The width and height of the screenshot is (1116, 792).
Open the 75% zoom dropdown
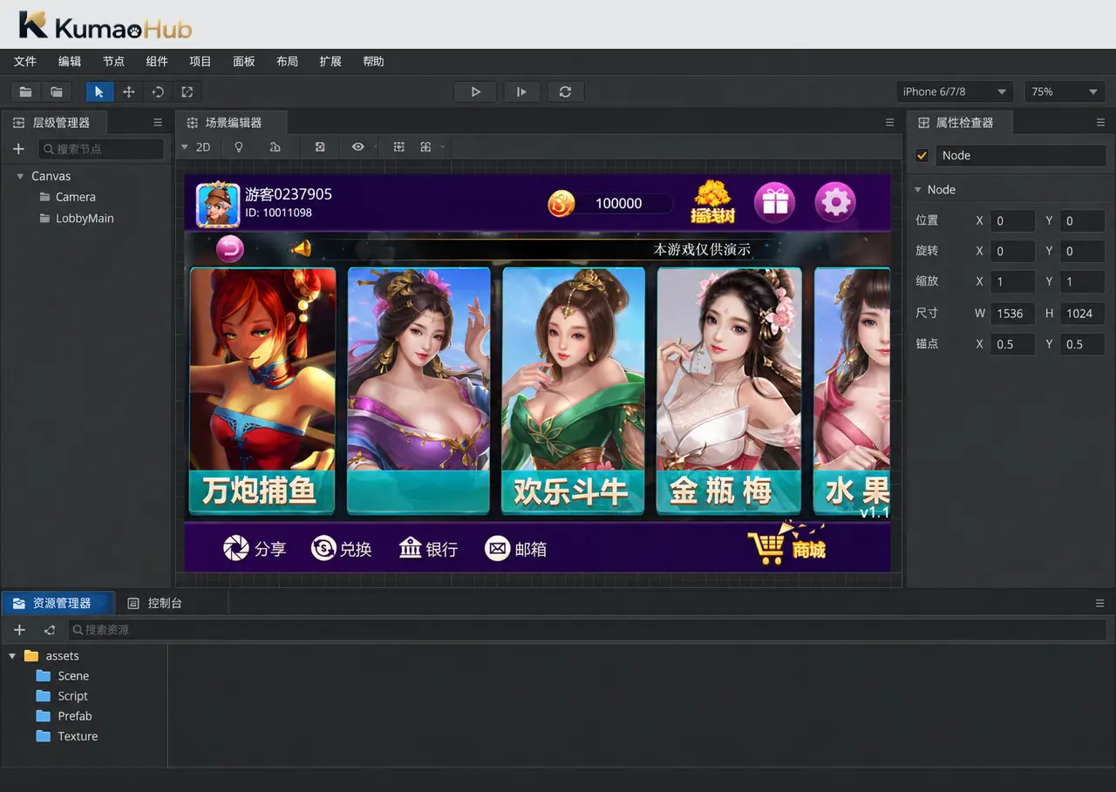pos(1065,91)
